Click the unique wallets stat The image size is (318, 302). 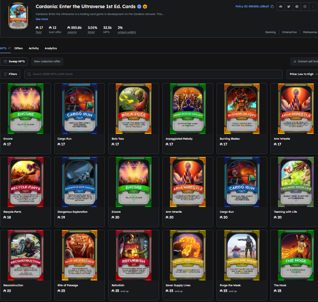click(127, 30)
